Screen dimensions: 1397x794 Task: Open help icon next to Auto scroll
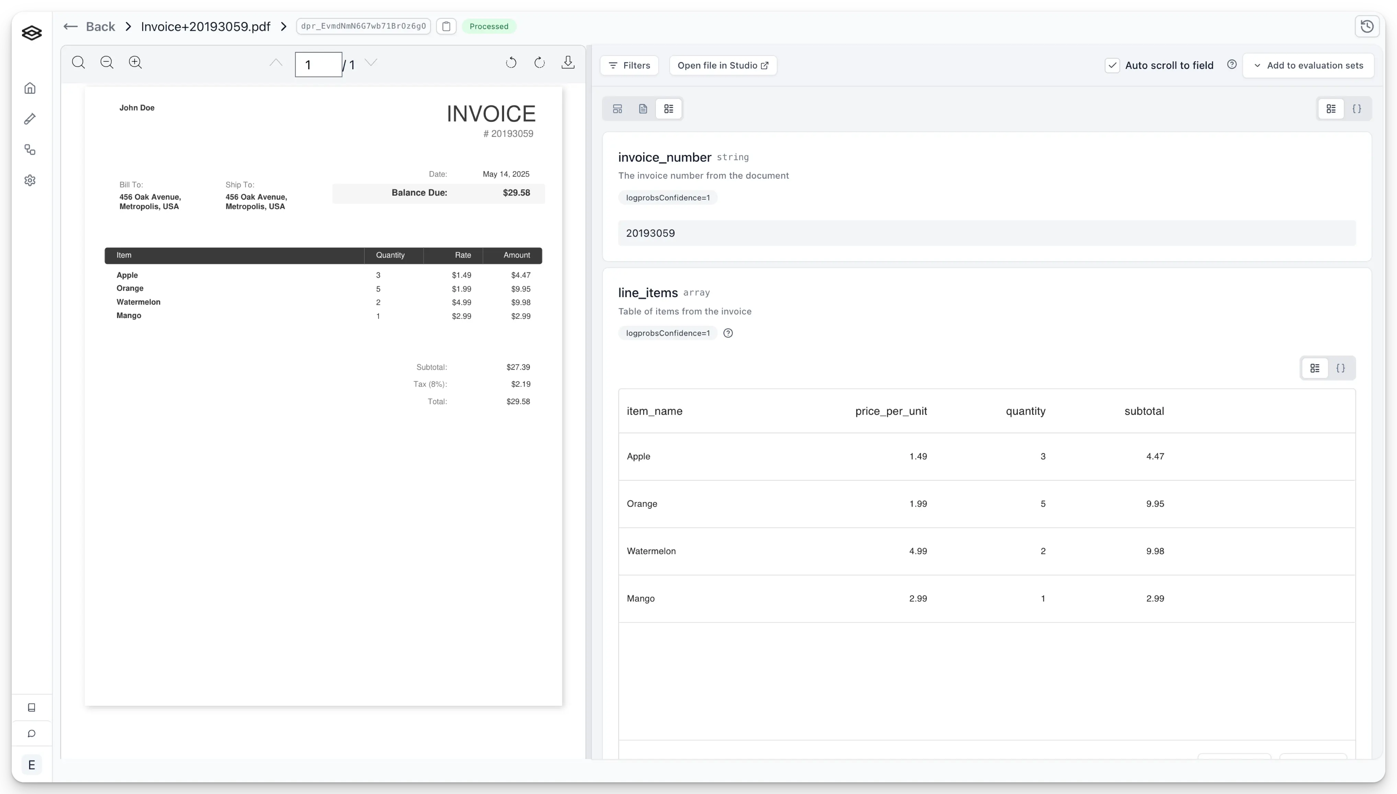pos(1232,65)
